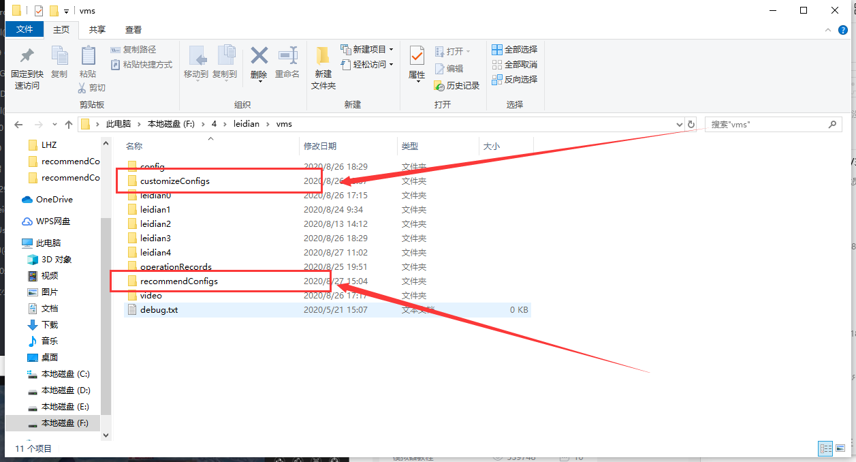
Task: Switch to the View ribbon tab
Action: (133, 29)
